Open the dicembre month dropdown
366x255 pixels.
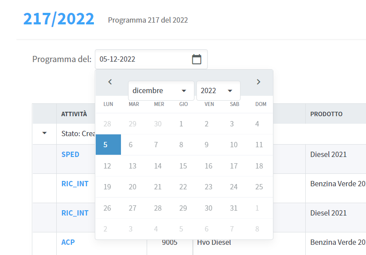(x=161, y=90)
